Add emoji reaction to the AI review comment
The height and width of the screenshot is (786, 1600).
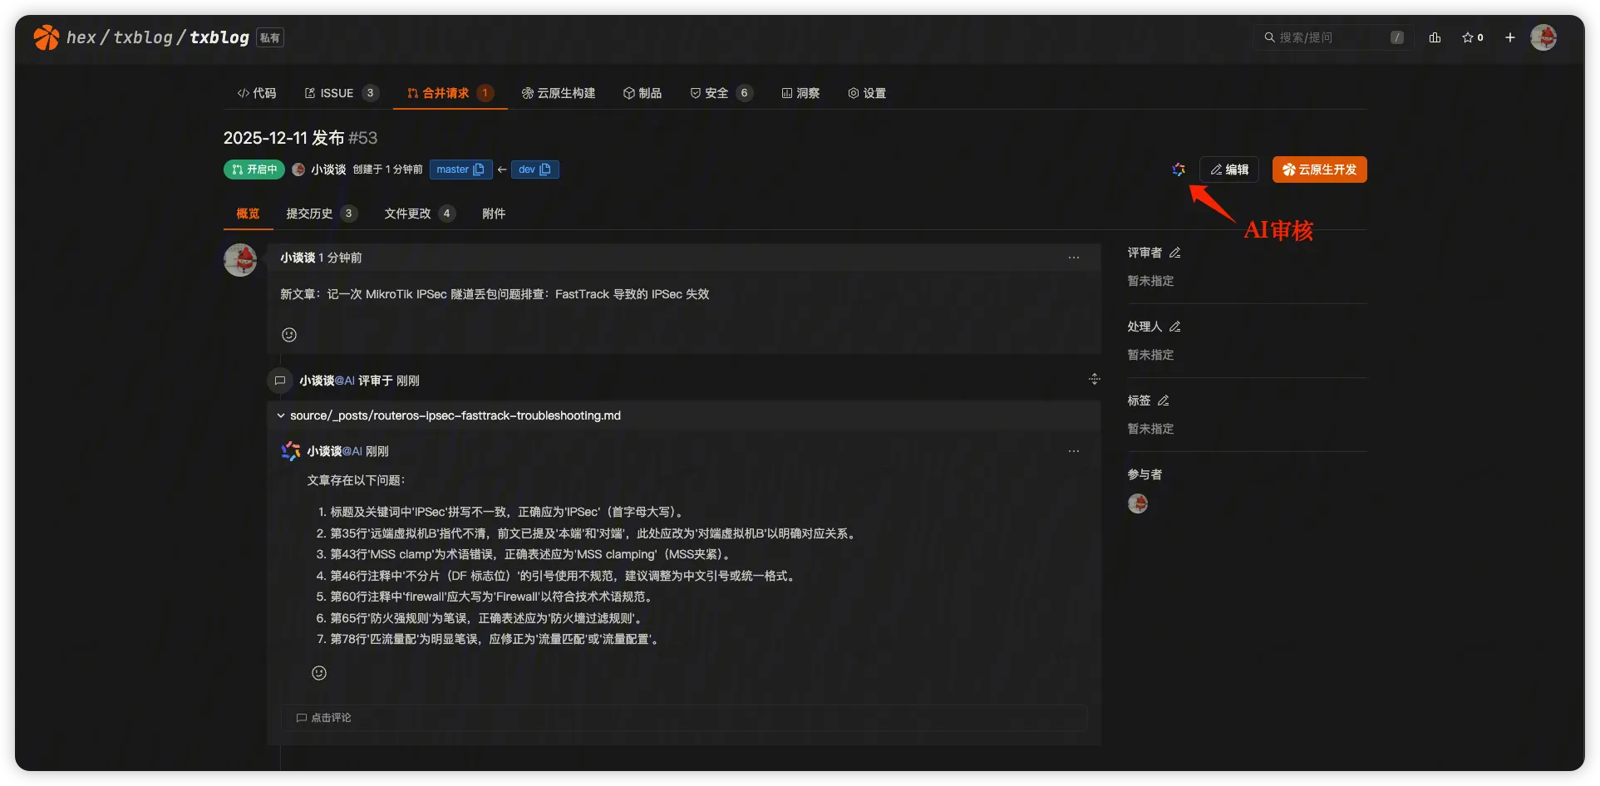(319, 673)
